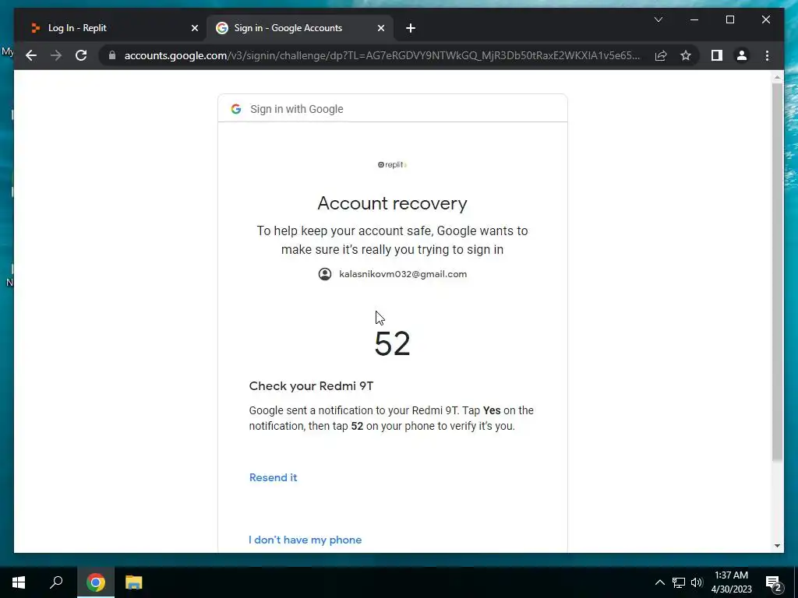
Task: Click the forward navigation arrow
Action: click(x=56, y=55)
